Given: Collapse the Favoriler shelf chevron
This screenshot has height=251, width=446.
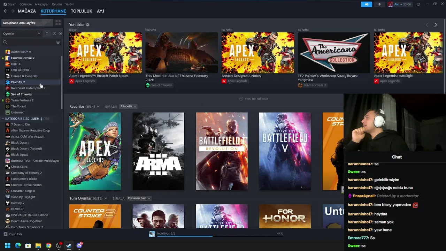Looking at the screenshot, I should pyautogui.click(x=98, y=106).
